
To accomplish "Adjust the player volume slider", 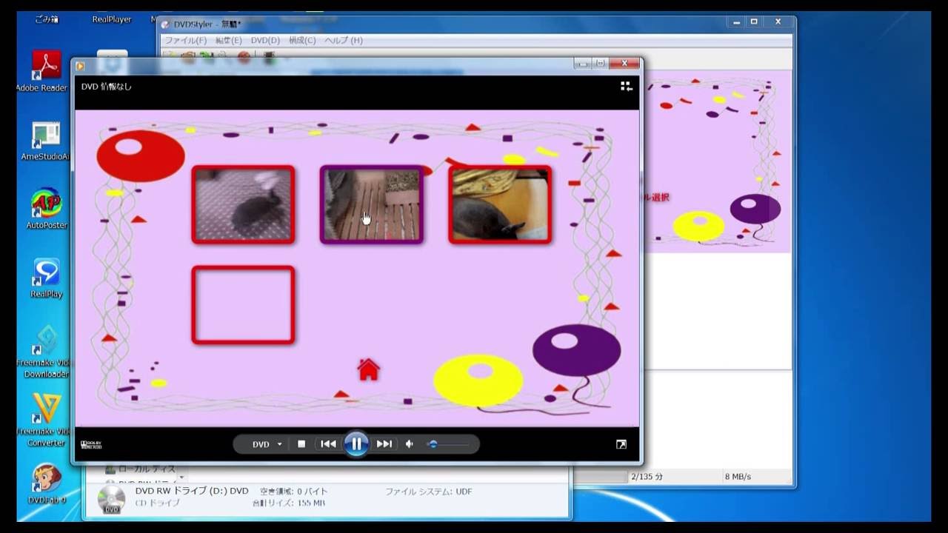I will [x=449, y=444].
